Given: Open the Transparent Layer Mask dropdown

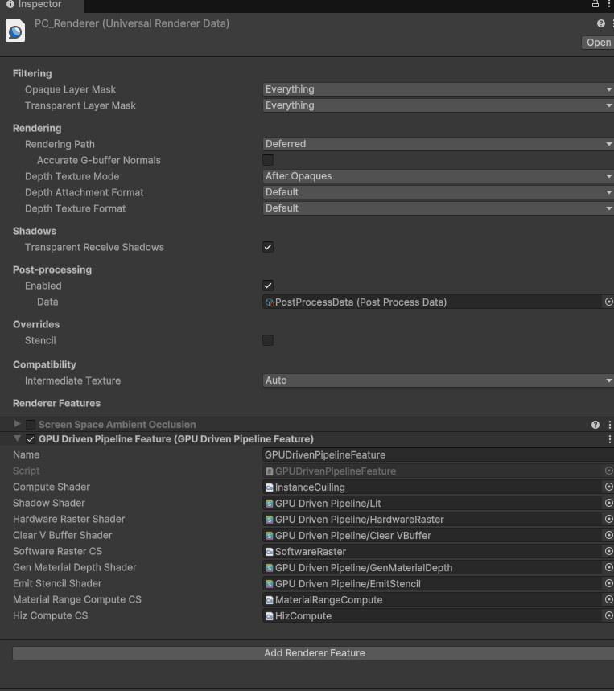Looking at the screenshot, I should [438, 105].
